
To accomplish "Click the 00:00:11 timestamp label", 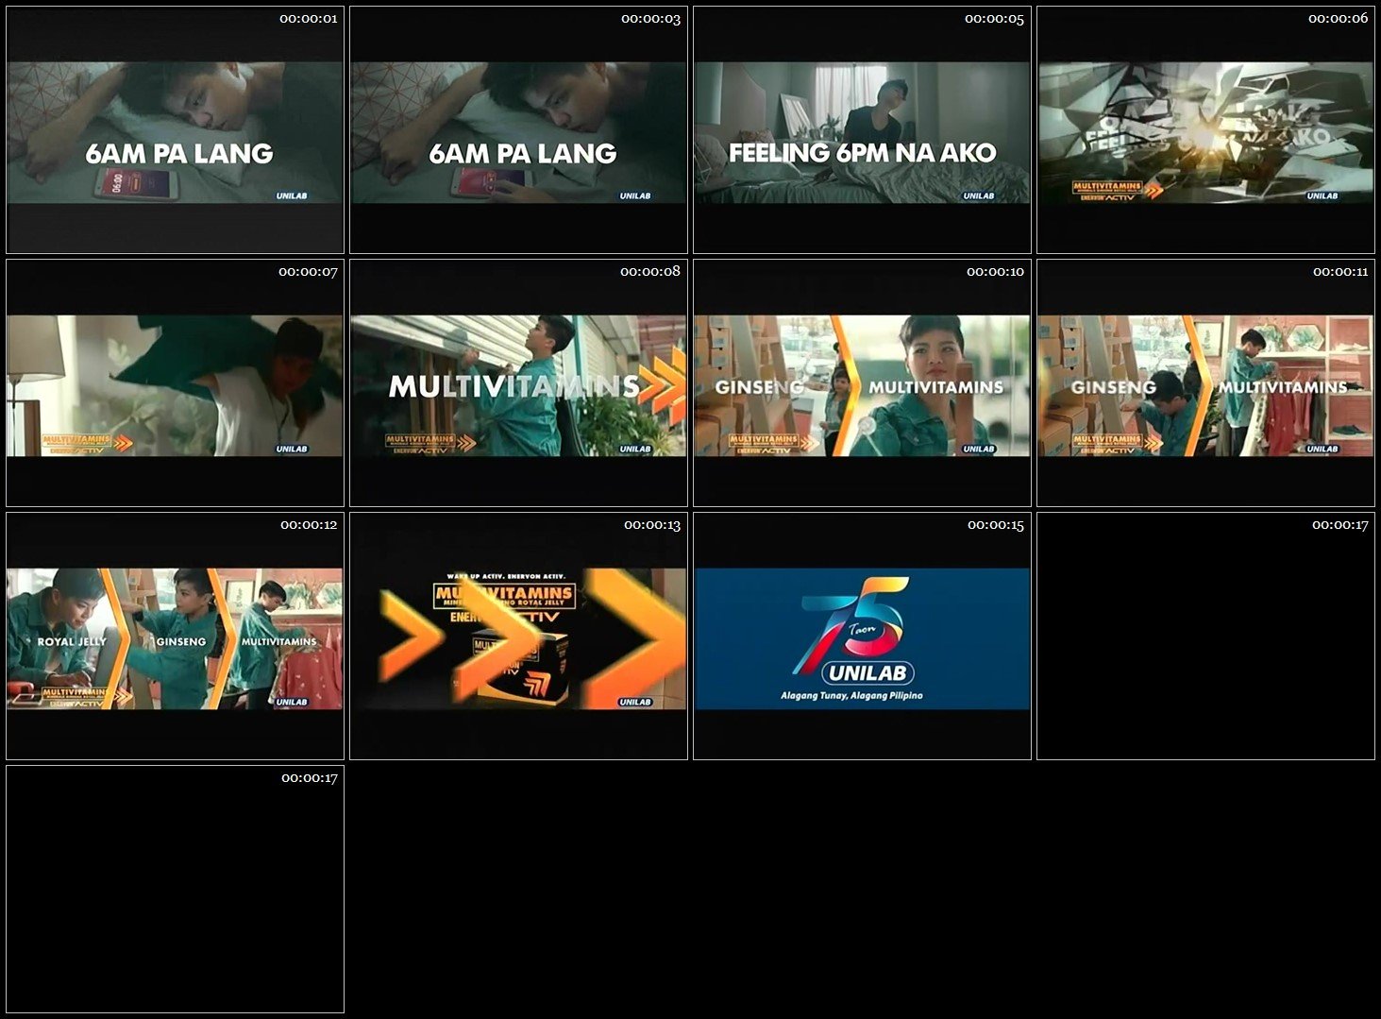I will tap(1340, 272).
